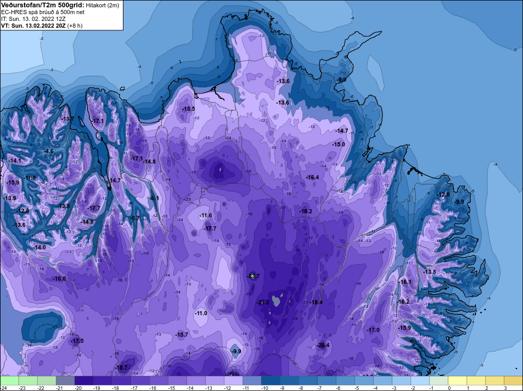Click the 'IT: Sun. 13. 02. 2022 12Z' line
The height and width of the screenshot is (391, 523).
33,19
